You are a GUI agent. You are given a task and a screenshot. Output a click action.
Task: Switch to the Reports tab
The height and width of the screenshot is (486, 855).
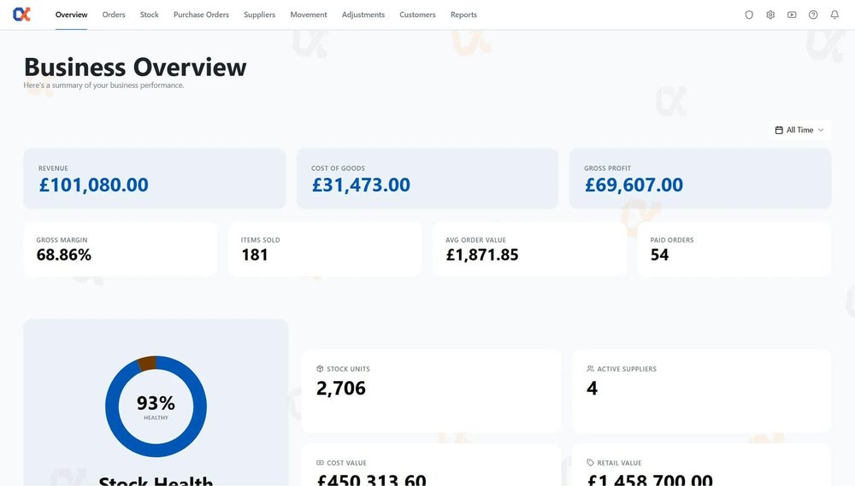coord(463,15)
